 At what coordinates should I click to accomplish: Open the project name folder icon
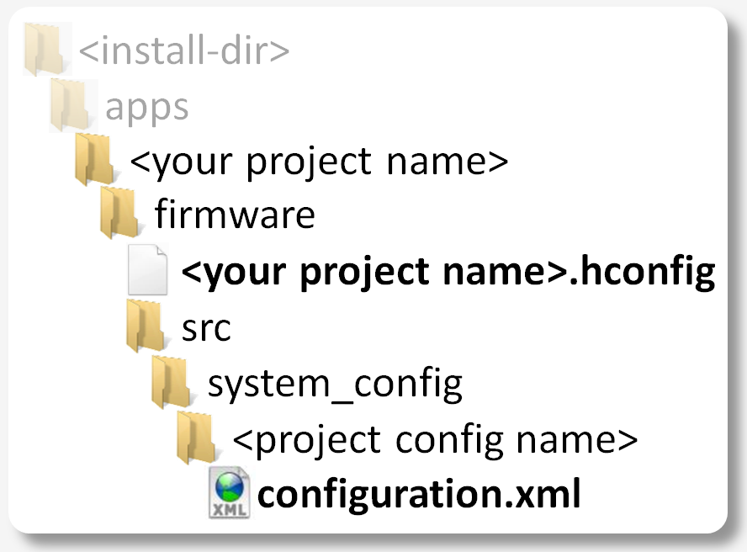click(94, 160)
